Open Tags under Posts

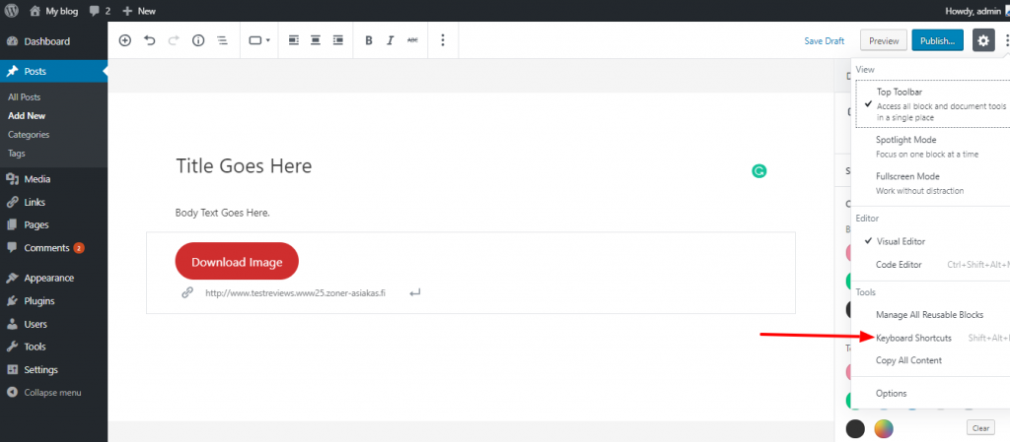(17, 154)
